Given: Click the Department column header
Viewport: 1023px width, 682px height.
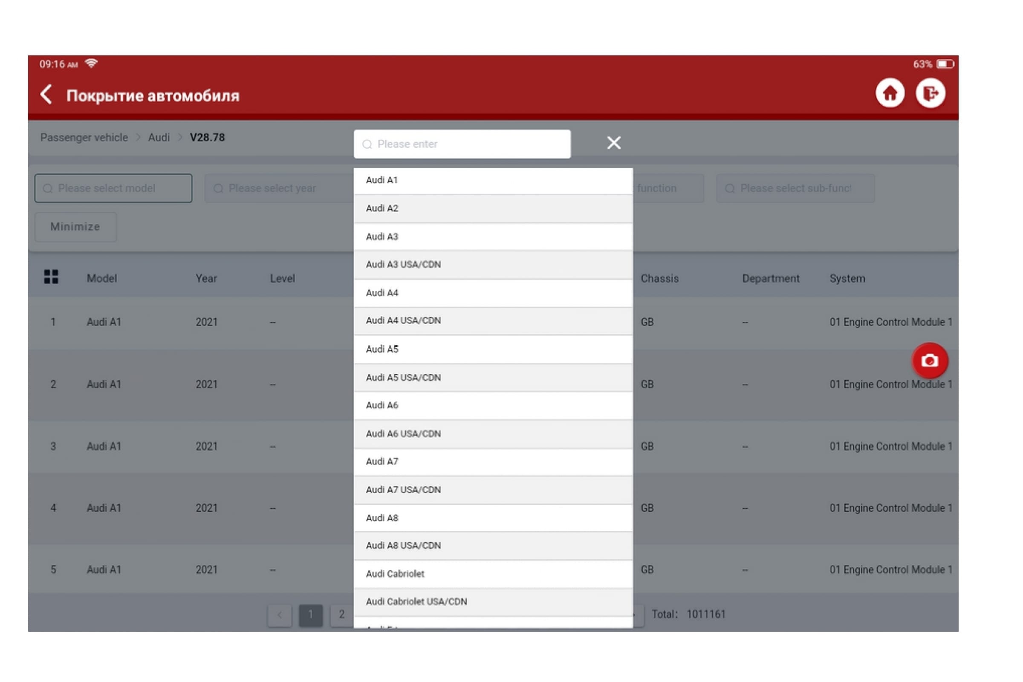Looking at the screenshot, I should pyautogui.click(x=771, y=278).
